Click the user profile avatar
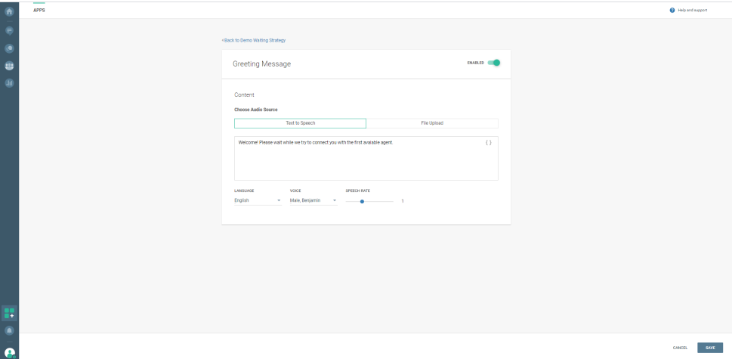732x359 pixels. [x=10, y=352]
